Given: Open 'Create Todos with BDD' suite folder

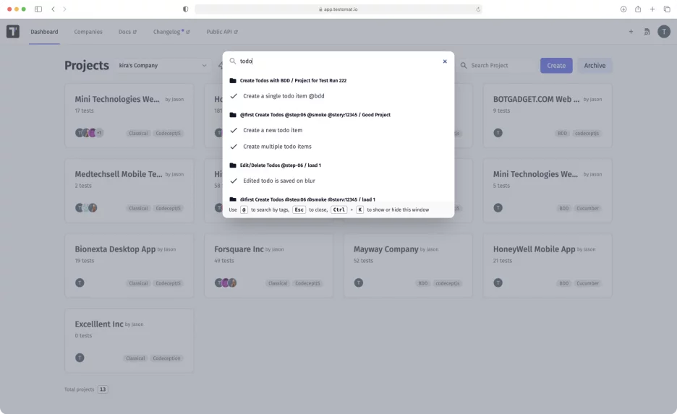Looking at the screenshot, I should [292, 81].
